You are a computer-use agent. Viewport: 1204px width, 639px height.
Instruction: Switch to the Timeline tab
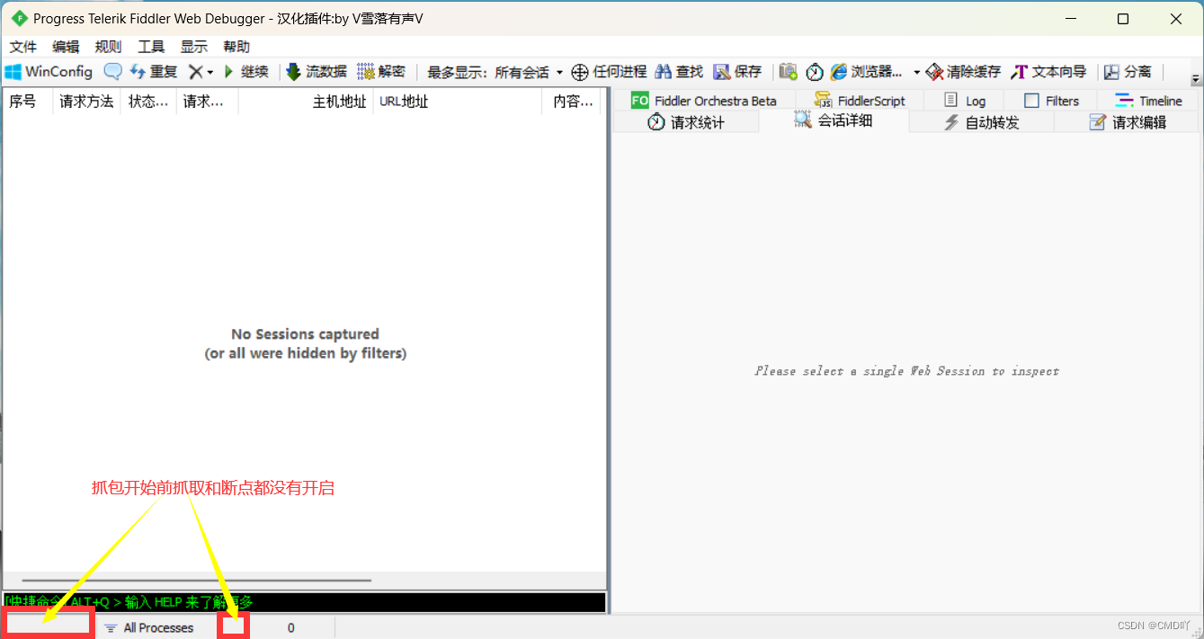[x=1147, y=101]
